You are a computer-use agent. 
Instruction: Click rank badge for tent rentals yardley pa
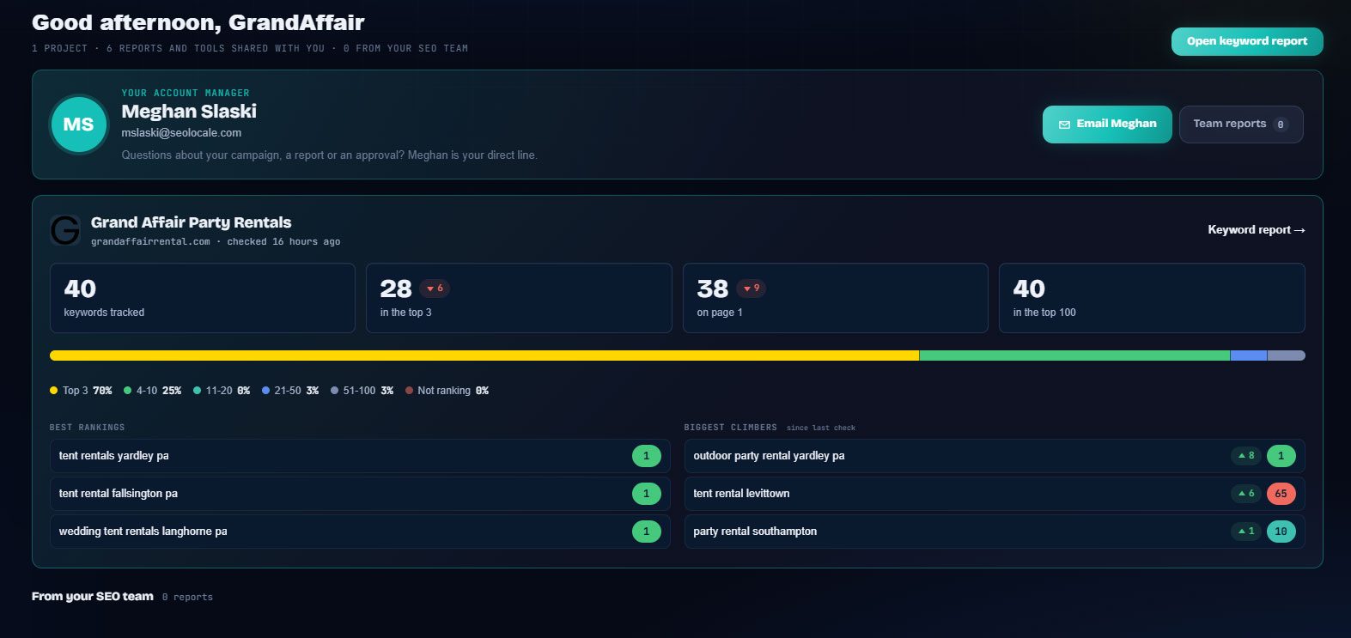[x=647, y=456]
